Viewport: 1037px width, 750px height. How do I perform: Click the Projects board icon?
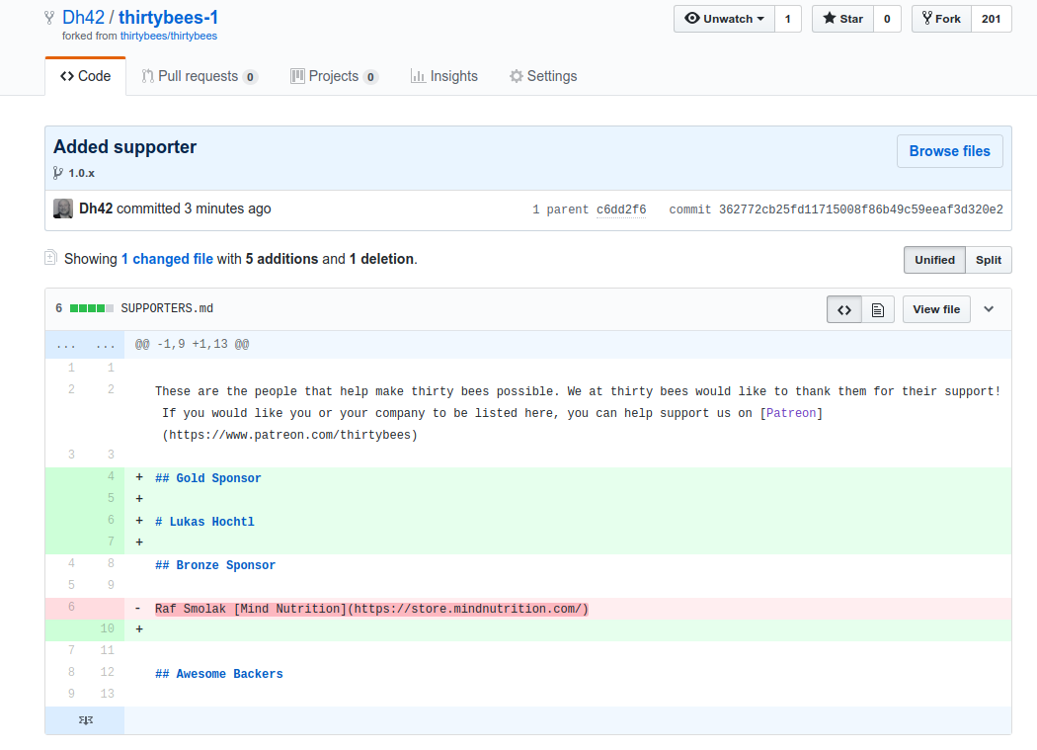click(297, 76)
